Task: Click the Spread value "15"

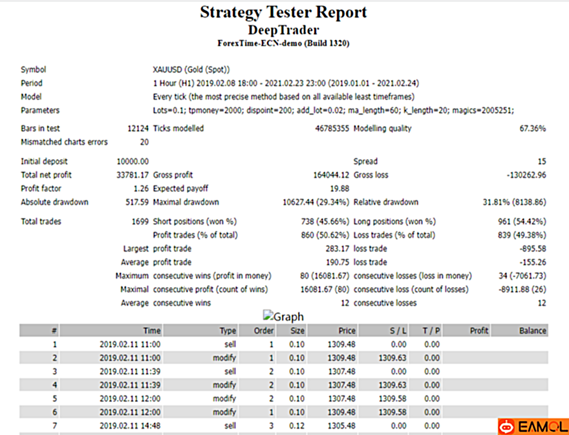Action: point(541,162)
